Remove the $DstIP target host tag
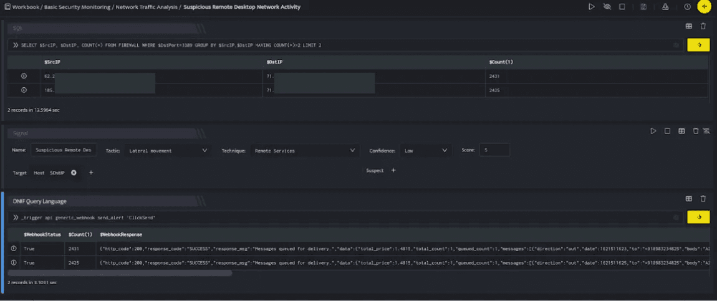Viewport: 717px width, 301px height. [74, 173]
